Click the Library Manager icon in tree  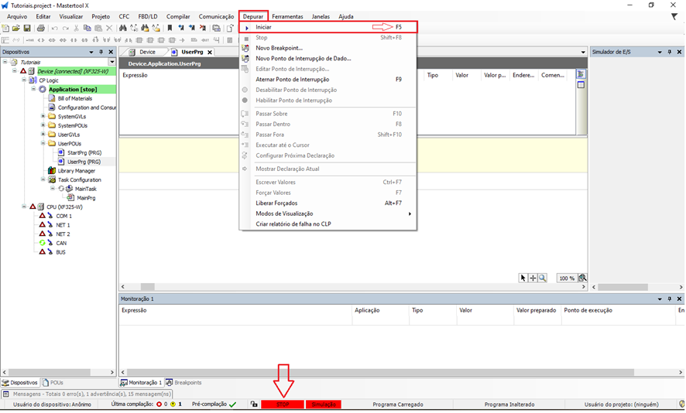[x=52, y=171]
